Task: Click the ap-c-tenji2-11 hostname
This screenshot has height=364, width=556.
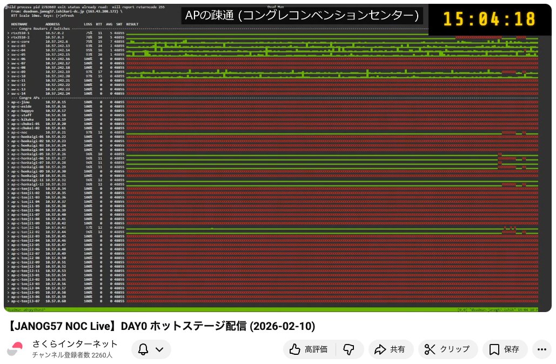Action: (x=25, y=271)
